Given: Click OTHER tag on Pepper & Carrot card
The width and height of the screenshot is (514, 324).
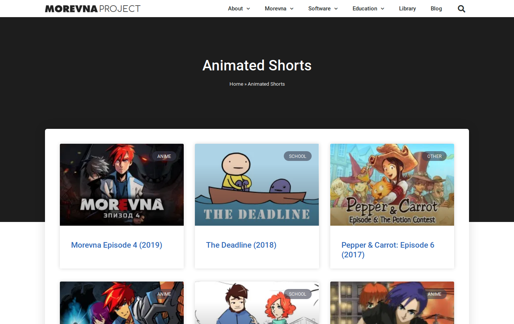Looking at the screenshot, I should [434, 156].
